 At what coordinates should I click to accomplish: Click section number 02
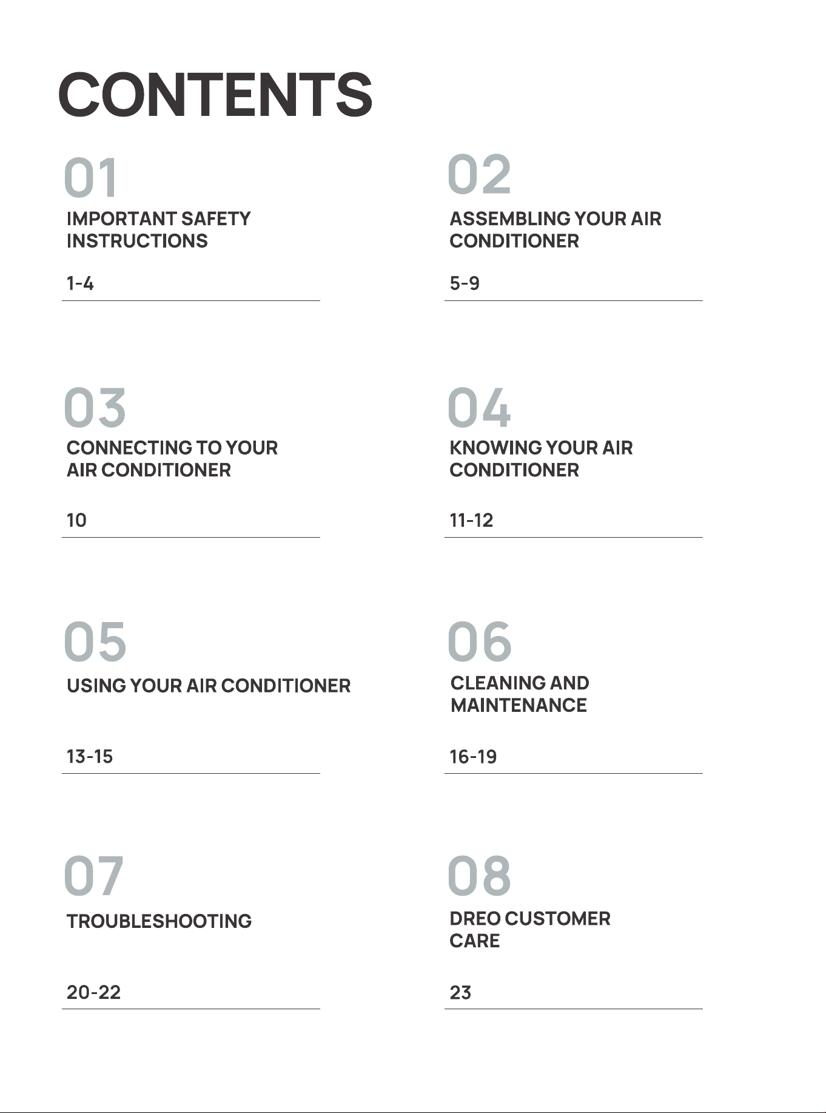click(479, 174)
